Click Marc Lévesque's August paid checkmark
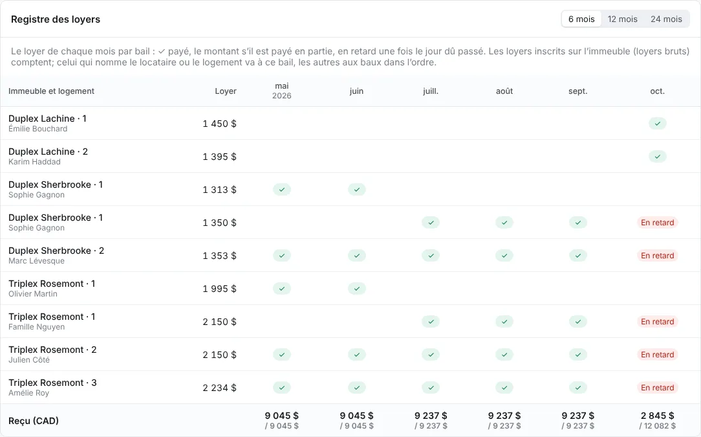The height and width of the screenshot is (437, 701). point(504,256)
